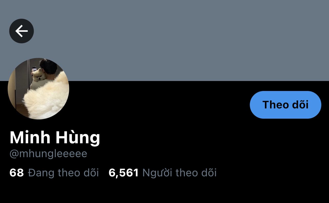Tap the @mhungleeeee handle text

pos(48,154)
